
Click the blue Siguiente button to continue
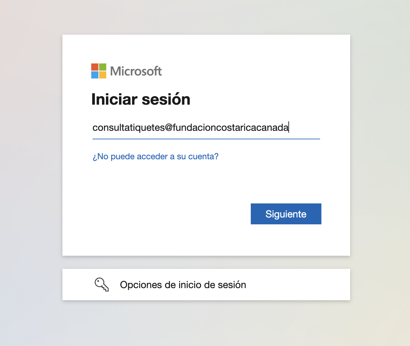(286, 214)
